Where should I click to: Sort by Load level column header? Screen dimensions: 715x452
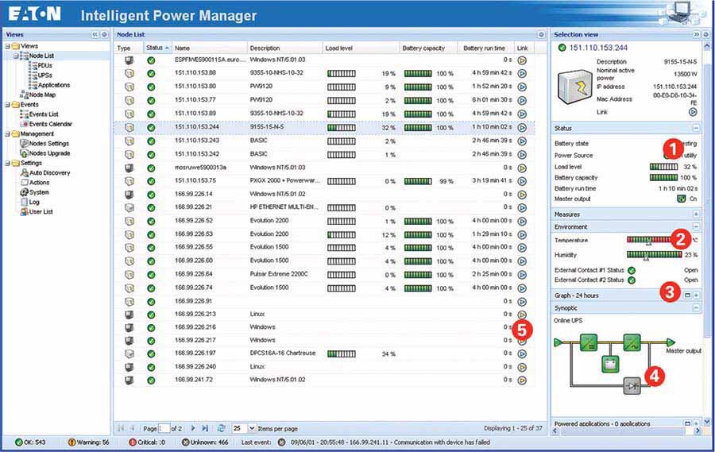pos(360,48)
